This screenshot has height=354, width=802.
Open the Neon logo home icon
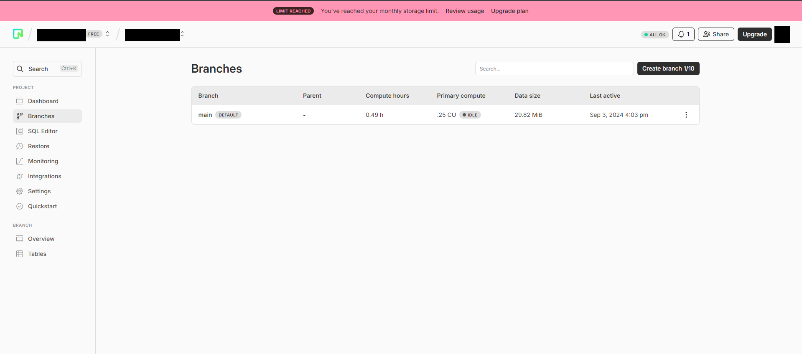[x=18, y=34]
